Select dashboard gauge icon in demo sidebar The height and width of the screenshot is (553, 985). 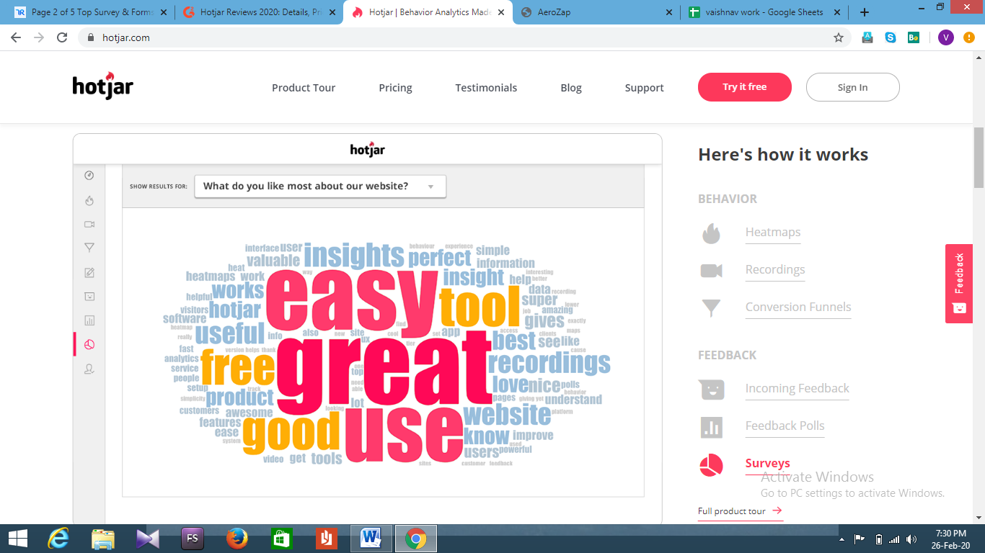(89, 176)
